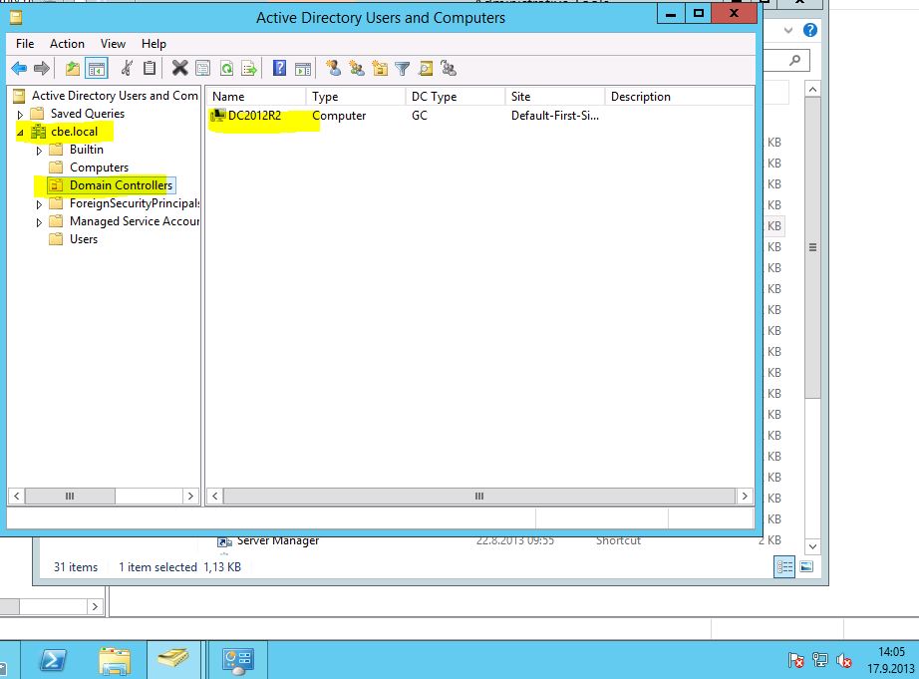The width and height of the screenshot is (919, 679).
Task: Click the Back arrow toolbar icon
Action: 19,69
